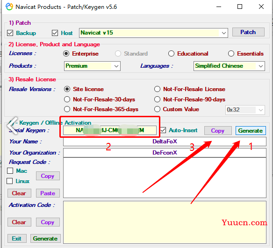Select the Educational license radio
The height and width of the screenshot is (248, 273).
tap(171, 54)
